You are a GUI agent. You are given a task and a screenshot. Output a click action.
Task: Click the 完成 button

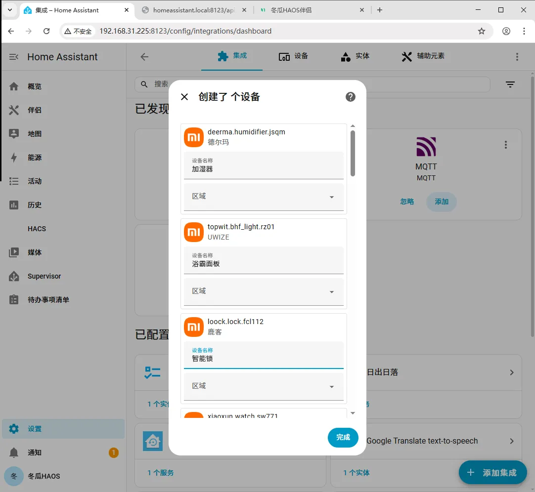343,438
